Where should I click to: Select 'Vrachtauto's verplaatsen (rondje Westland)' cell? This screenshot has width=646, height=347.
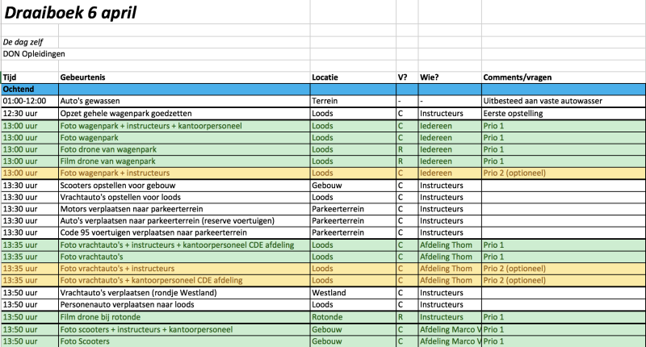pos(184,293)
